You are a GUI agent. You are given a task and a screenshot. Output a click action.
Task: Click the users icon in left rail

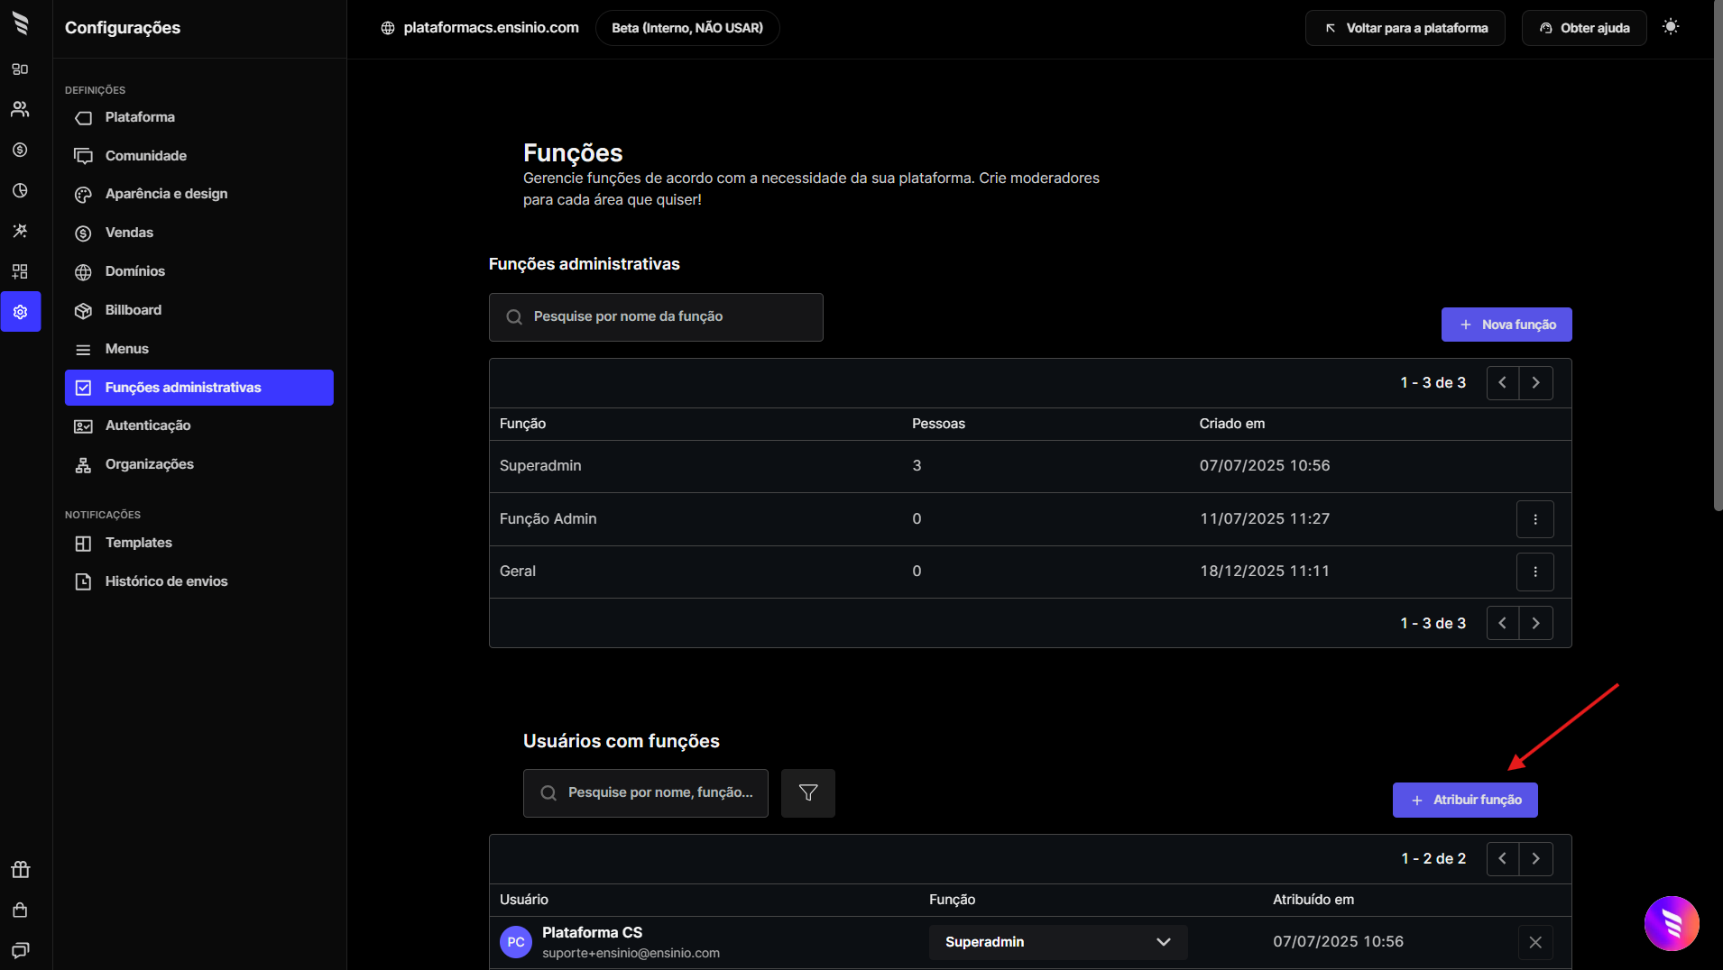click(20, 109)
